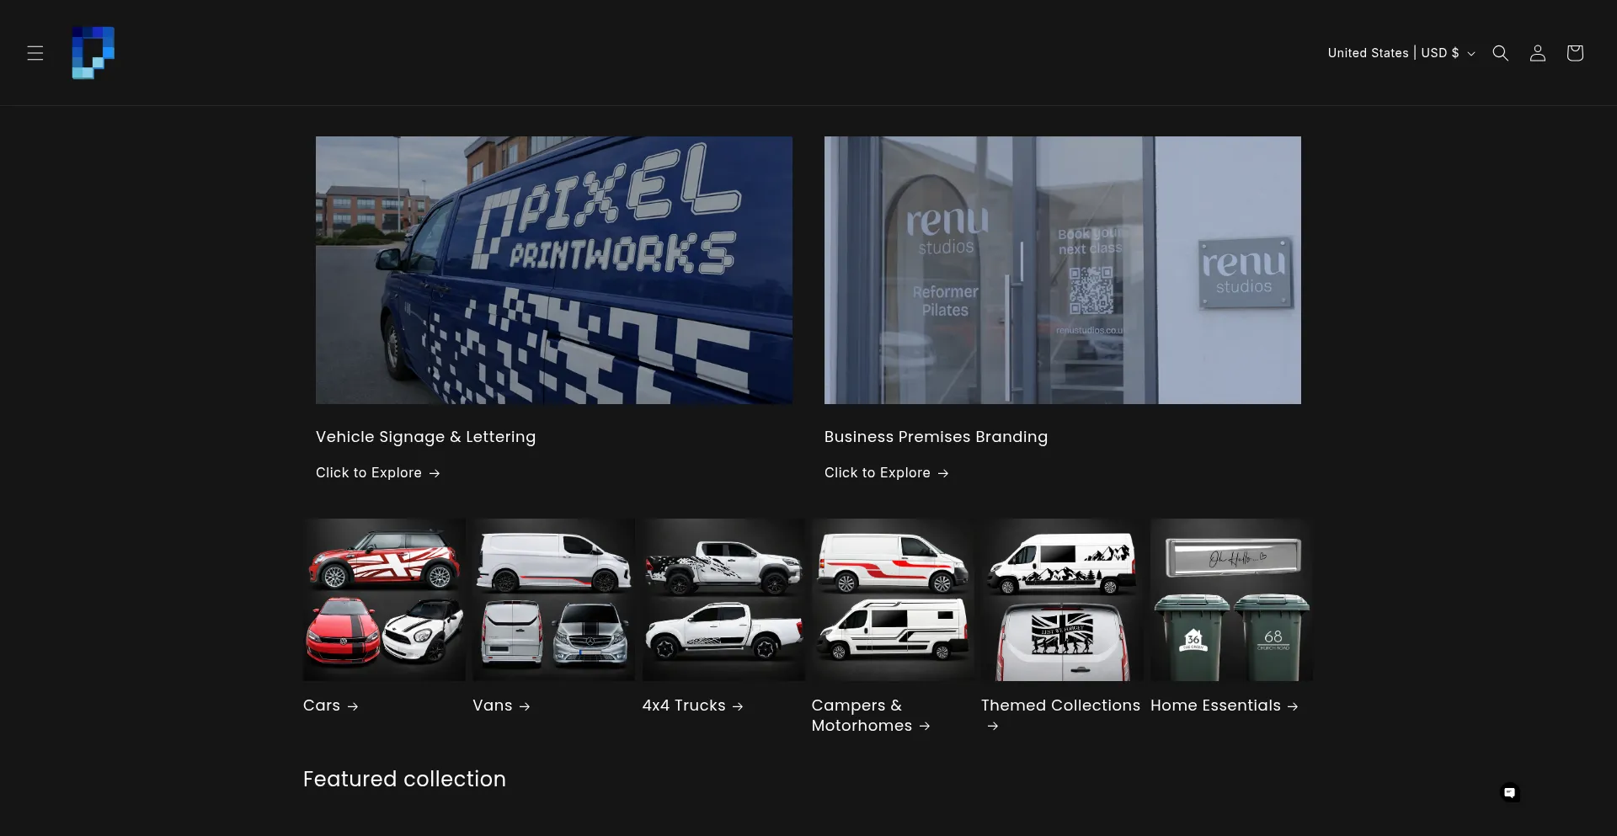
Task: Open the Renu Studios window branding image
Action: (1063, 270)
